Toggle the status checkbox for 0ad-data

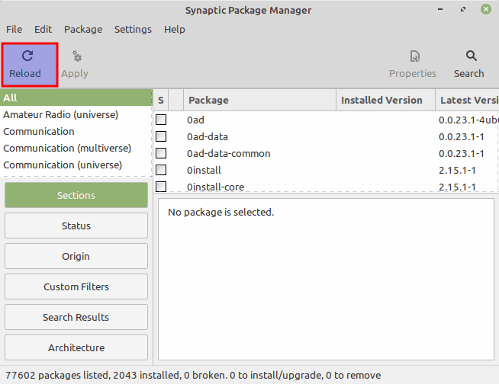[161, 136]
